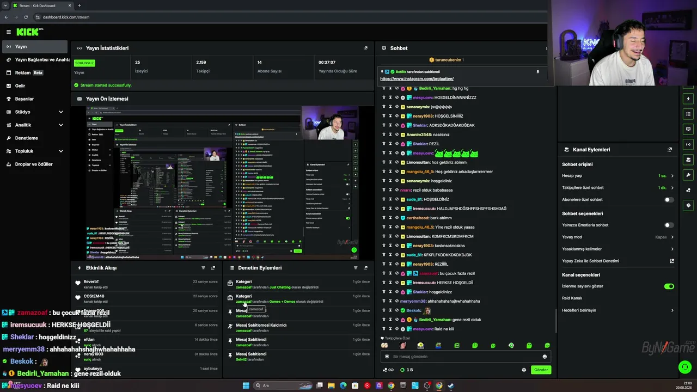Click the Gönder send button
This screenshot has width=697, height=392.
click(541, 370)
